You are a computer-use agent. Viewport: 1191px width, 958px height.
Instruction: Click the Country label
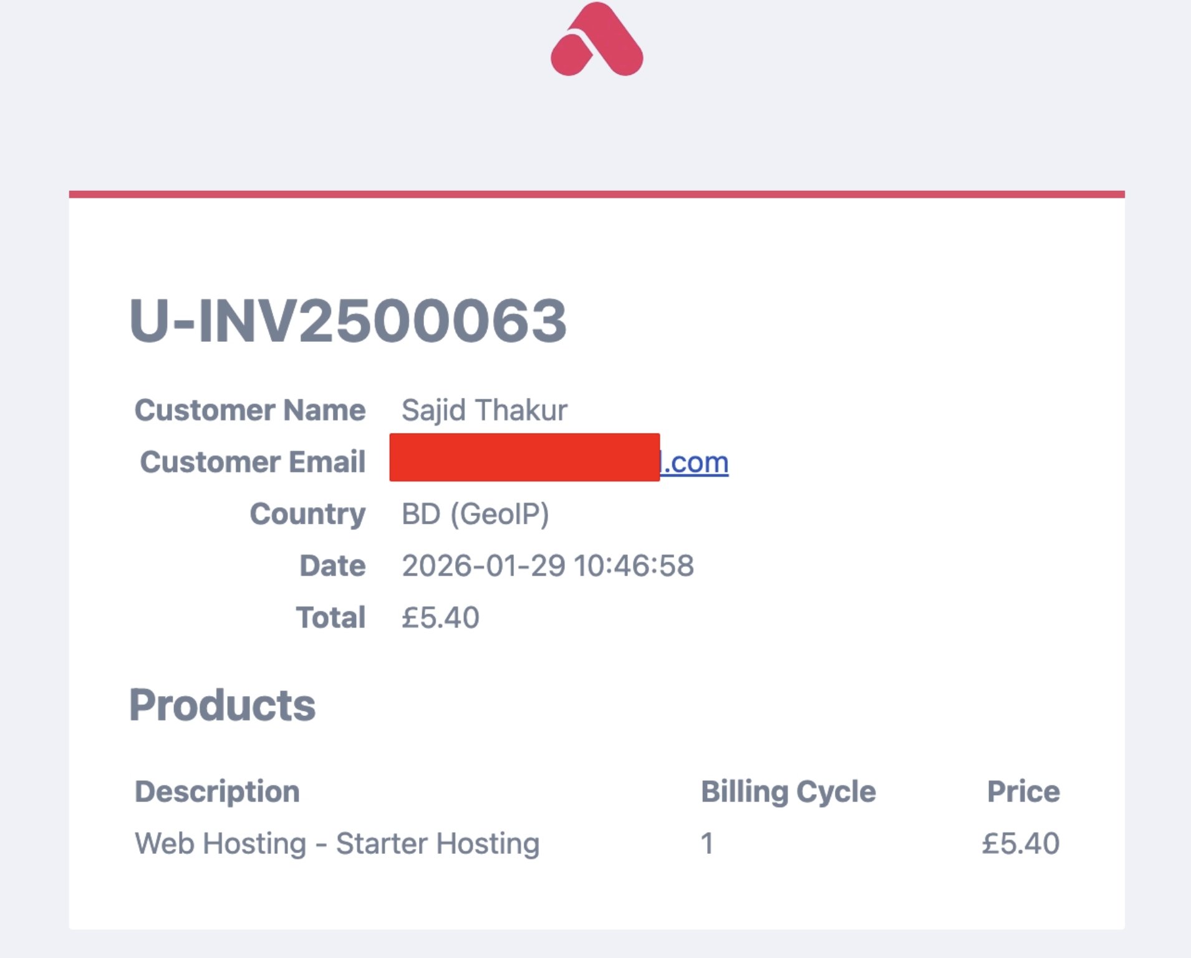[307, 515]
